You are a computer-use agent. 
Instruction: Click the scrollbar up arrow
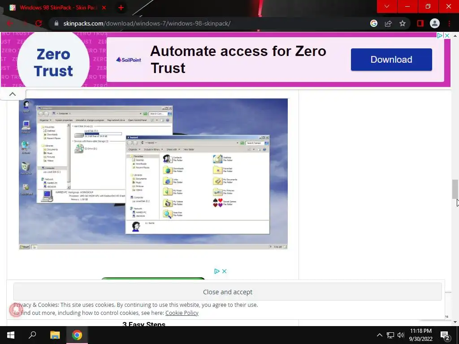455,35
